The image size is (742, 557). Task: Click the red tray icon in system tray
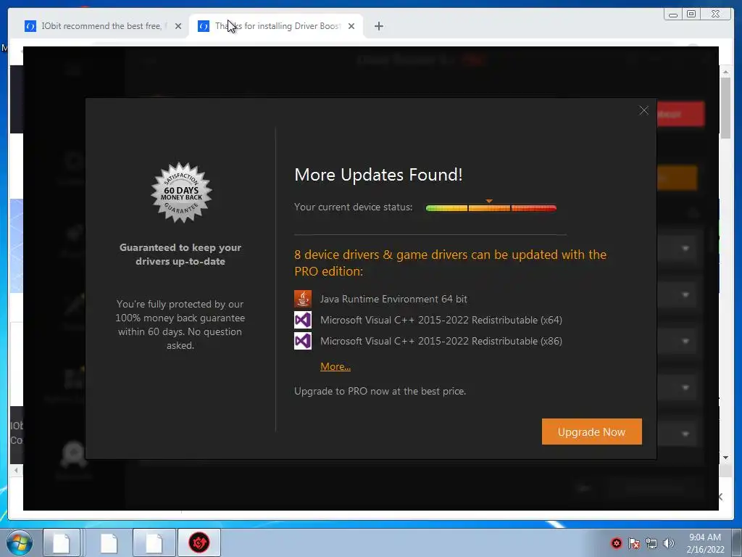click(616, 543)
